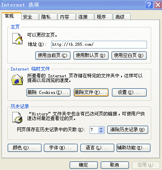Open the 隐私 tab
Image resolution: width=162 pixels, height=170 pixels.
[48, 17]
